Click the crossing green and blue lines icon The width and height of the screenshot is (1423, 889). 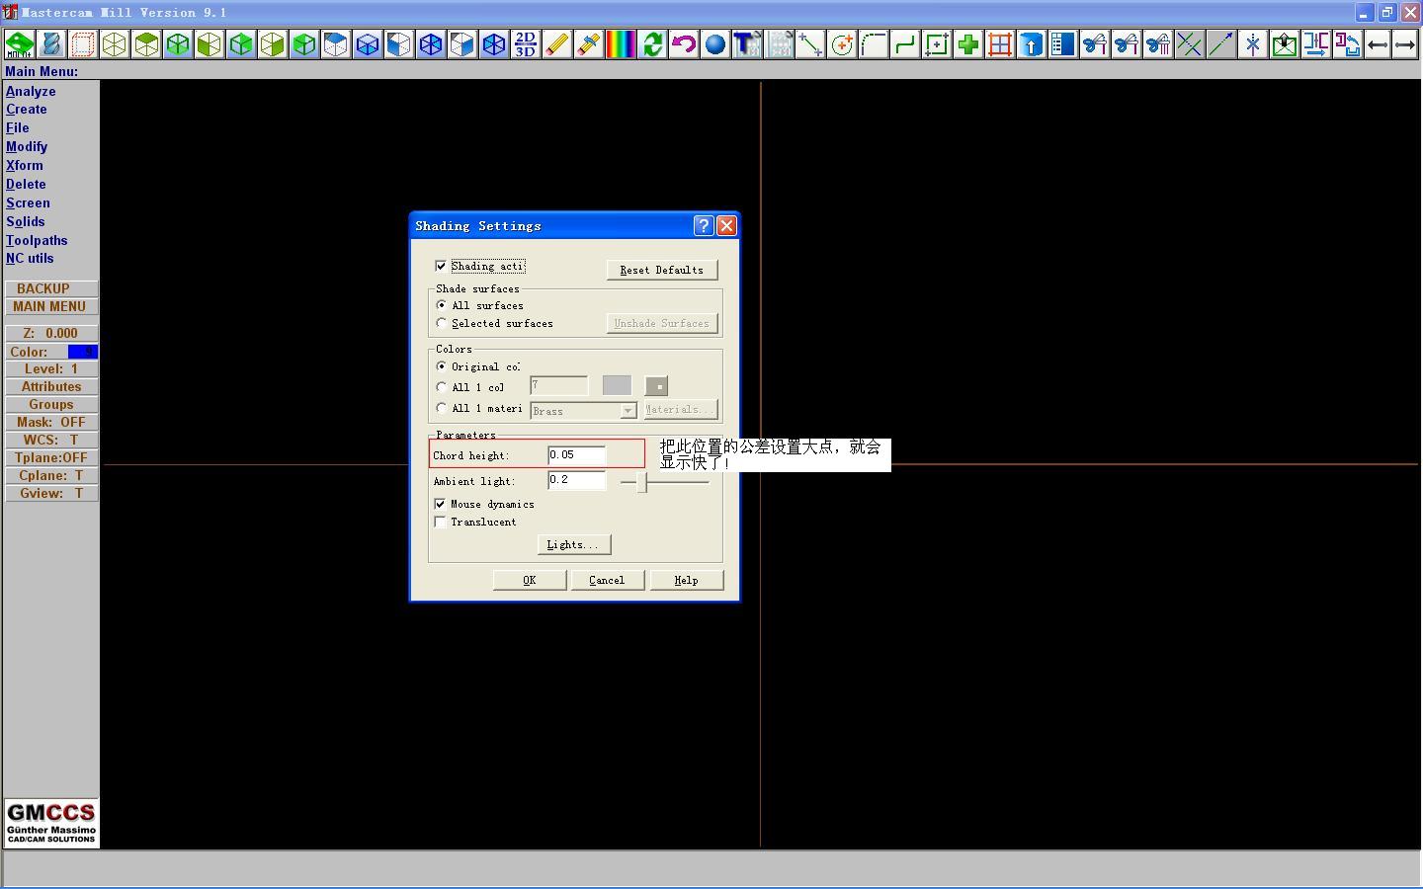1190,44
